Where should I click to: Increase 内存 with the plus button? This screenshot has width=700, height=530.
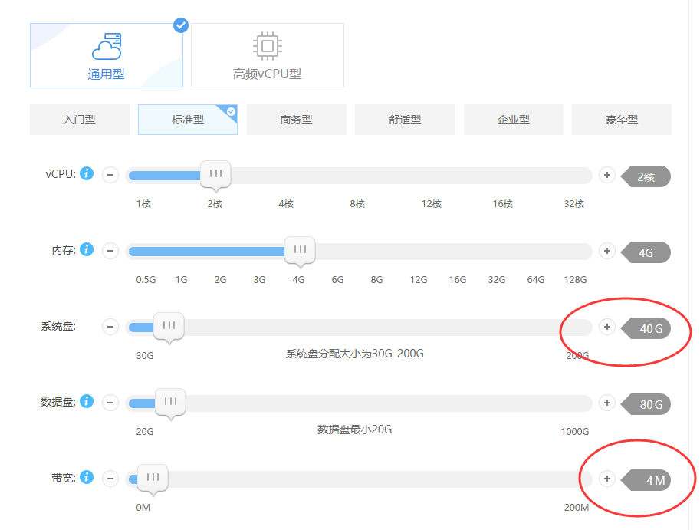pyautogui.click(x=606, y=251)
